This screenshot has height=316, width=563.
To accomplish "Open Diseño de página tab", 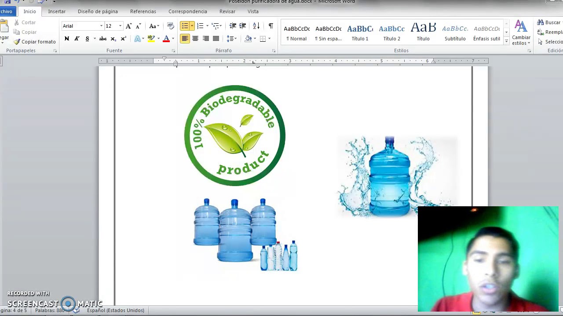I will [98, 11].
